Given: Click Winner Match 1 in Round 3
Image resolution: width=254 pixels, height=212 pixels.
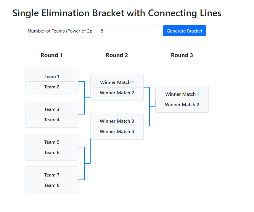Looking at the screenshot, I should (182, 94).
